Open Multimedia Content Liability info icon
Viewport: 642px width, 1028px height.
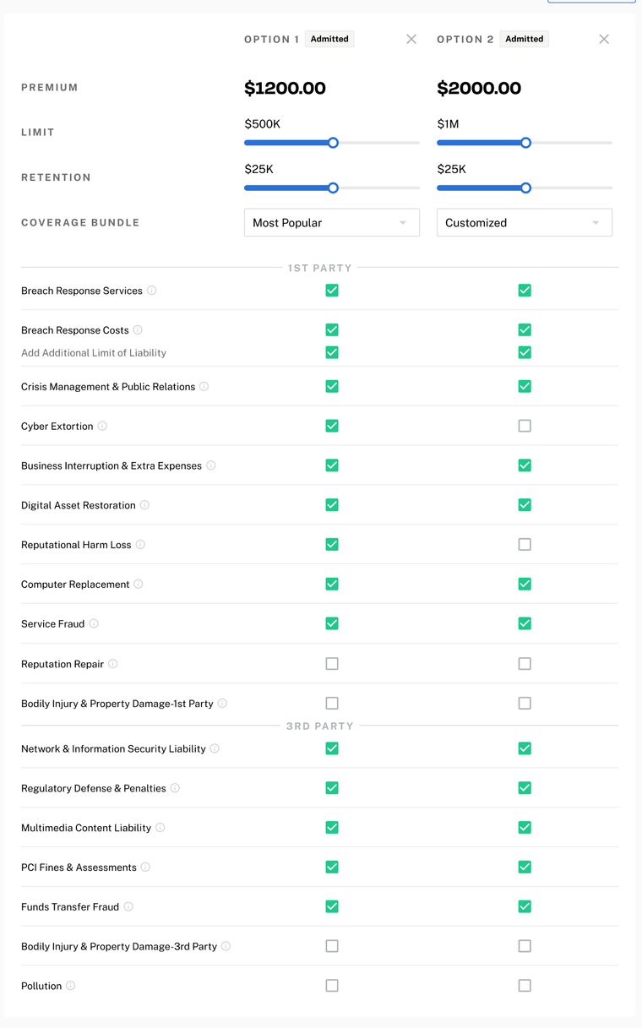click(160, 828)
